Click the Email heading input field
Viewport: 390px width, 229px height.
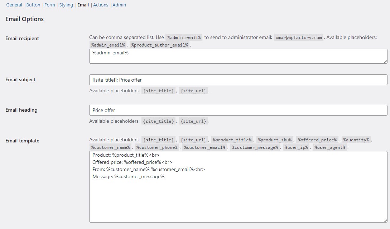point(238,110)
